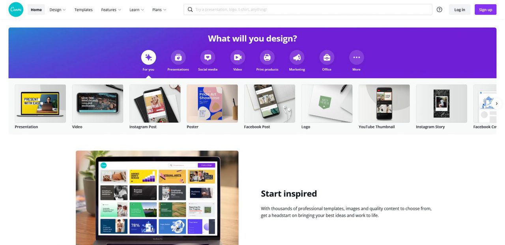The width and height of the screenshot is (505, 245).
Task: Select the Marketing megaphone icon
Action: pos(297,57)
